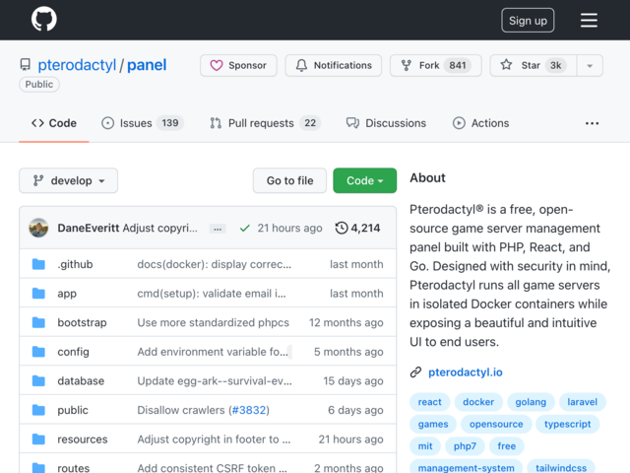Open the public folder
630x473 pixels.
coord(73,410)
